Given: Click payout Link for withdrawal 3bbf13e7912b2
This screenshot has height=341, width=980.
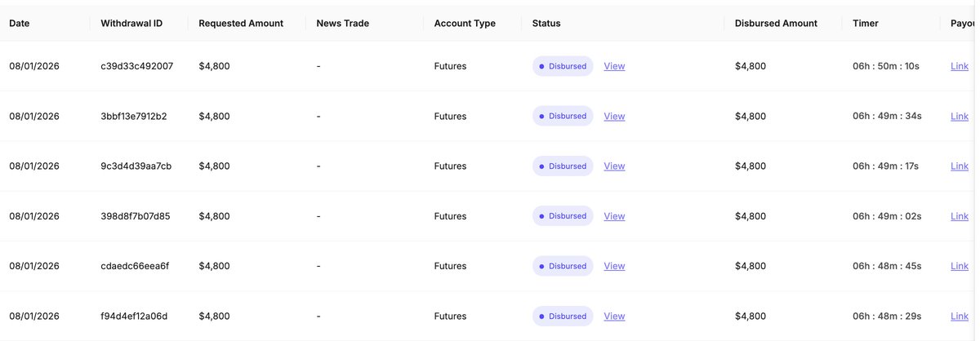Looking at the screenshot, I should pyautogui.click(x=960, y=117).
